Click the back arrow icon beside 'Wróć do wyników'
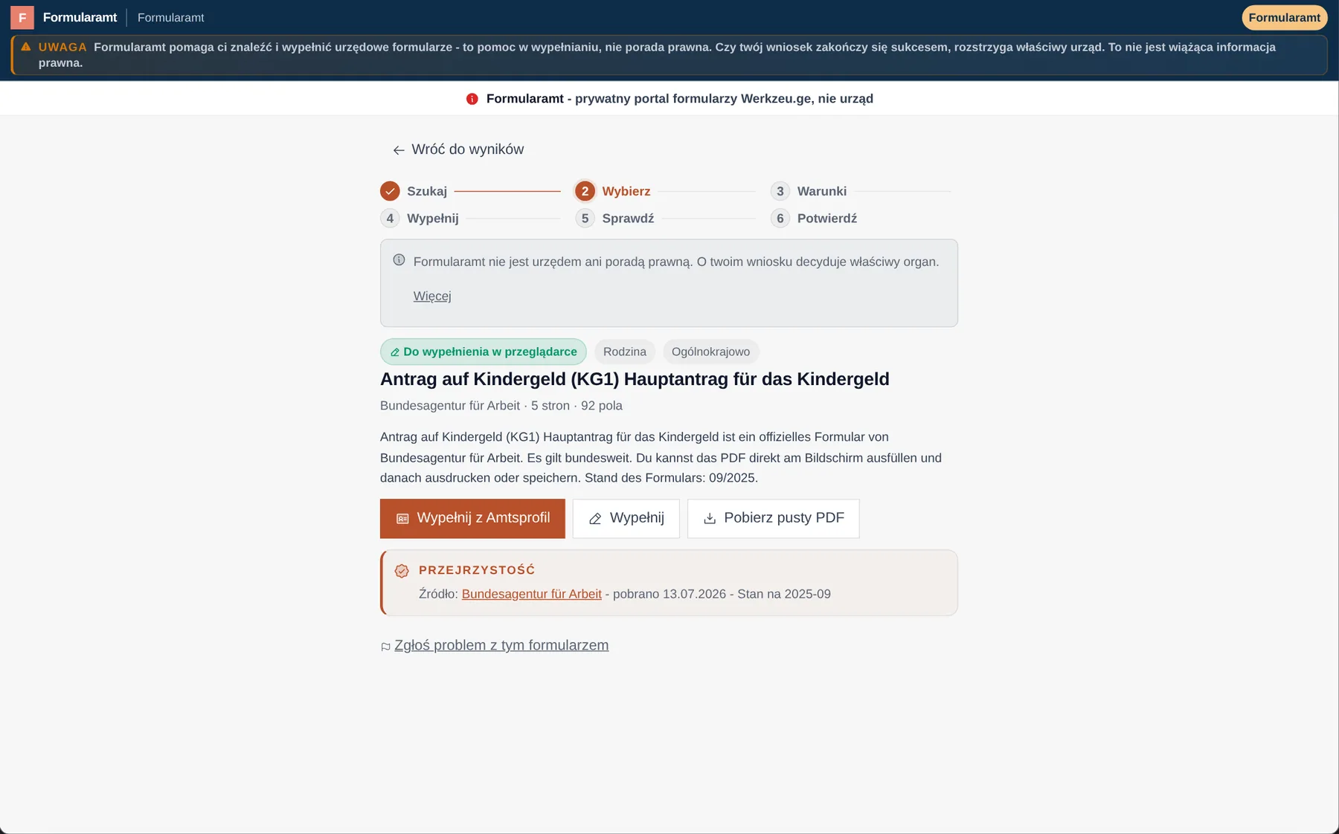 click(x=399, y=150)
